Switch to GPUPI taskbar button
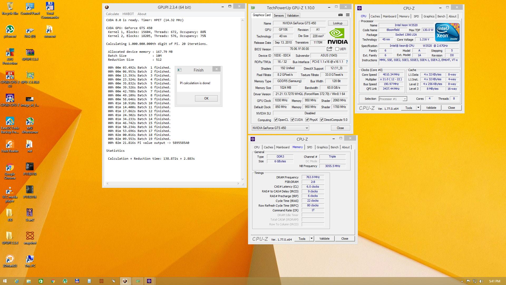Image resolution: width=506 pixels, height=285 pixels. click(x=125, y=281)
